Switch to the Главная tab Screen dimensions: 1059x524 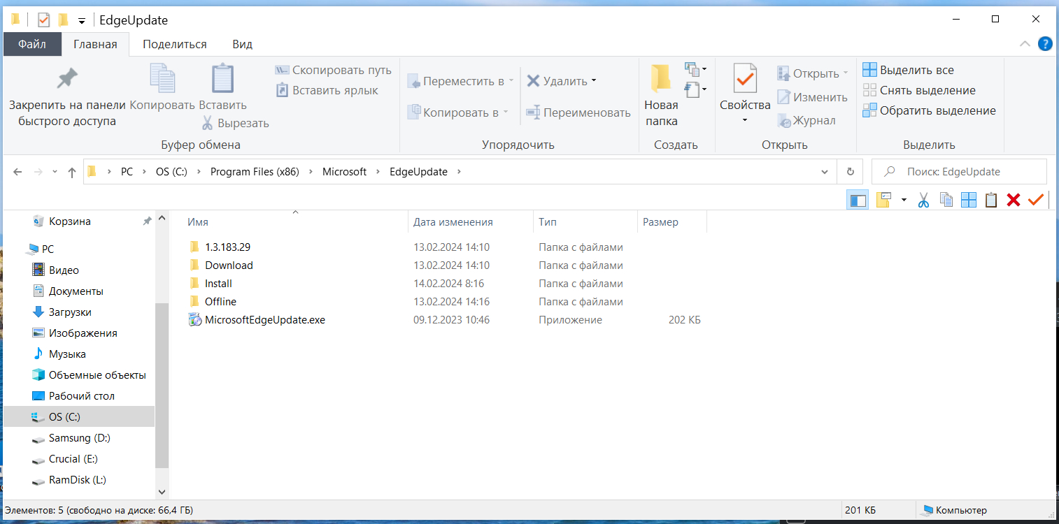(x=95, y=44)
